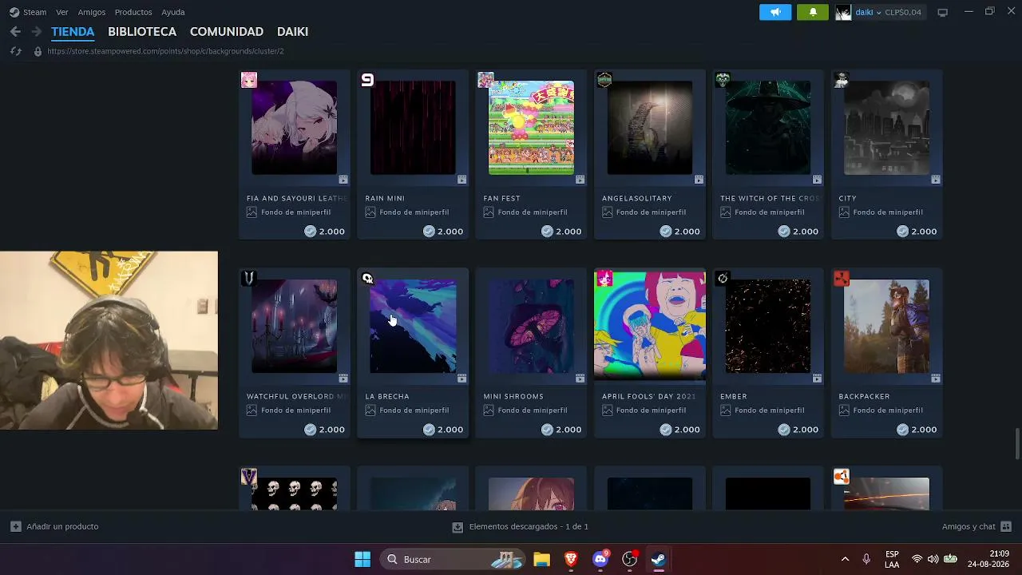1022x575 pixels.
Task: Go back with the back arrow
Action: click(15, 31)
